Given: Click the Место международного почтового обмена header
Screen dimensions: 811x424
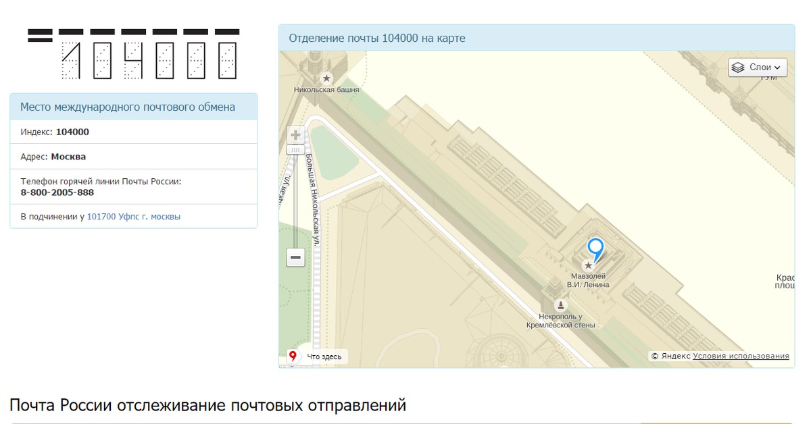Looking at the screenshot, I should (128, 107).
